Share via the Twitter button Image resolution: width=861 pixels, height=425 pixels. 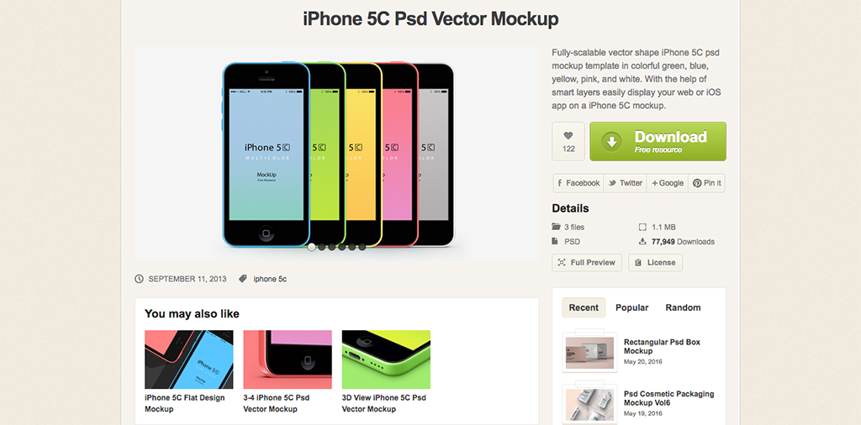point(625,183)
